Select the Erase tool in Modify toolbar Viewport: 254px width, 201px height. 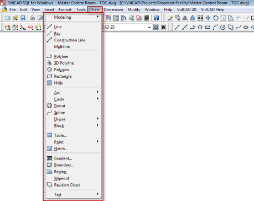(x=170, y=18)
